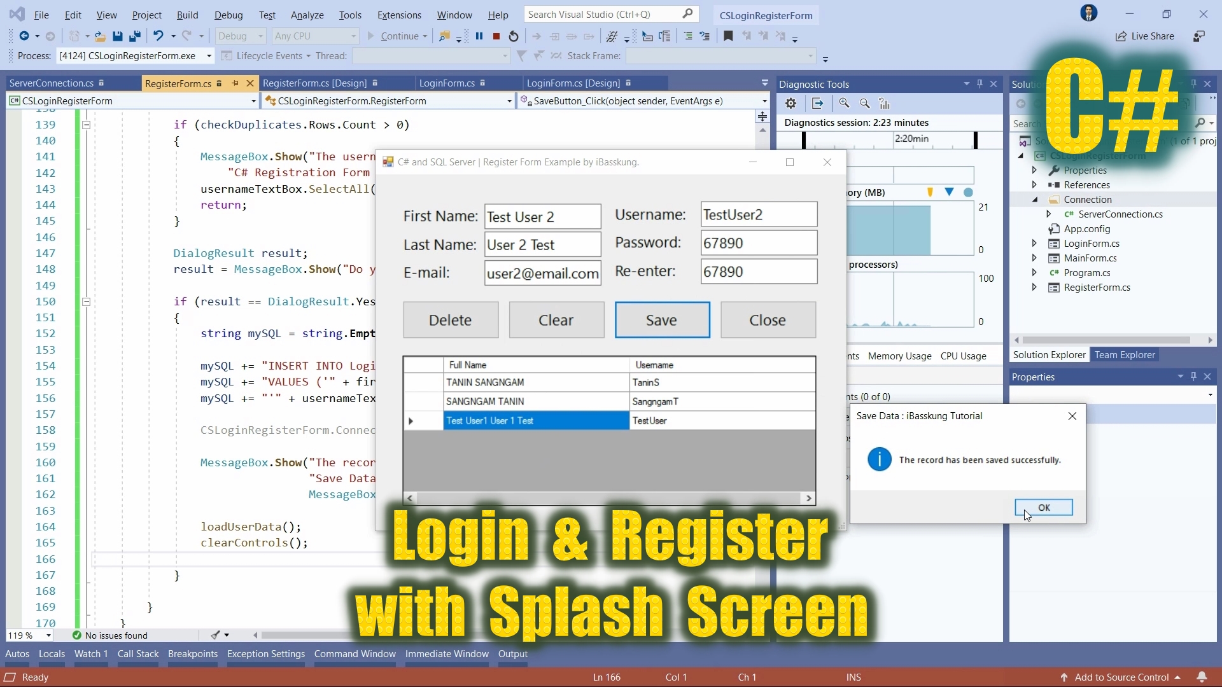Start a Live Share session

[1144, 36]
